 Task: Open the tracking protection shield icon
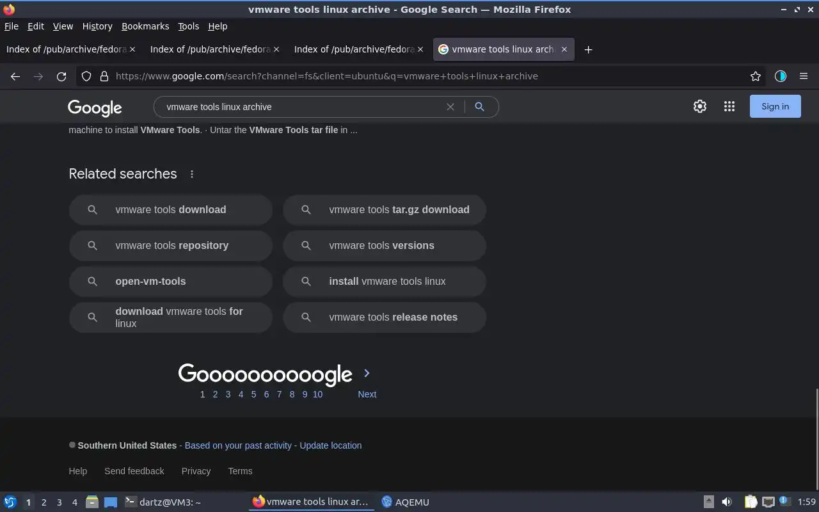[86, 76]
